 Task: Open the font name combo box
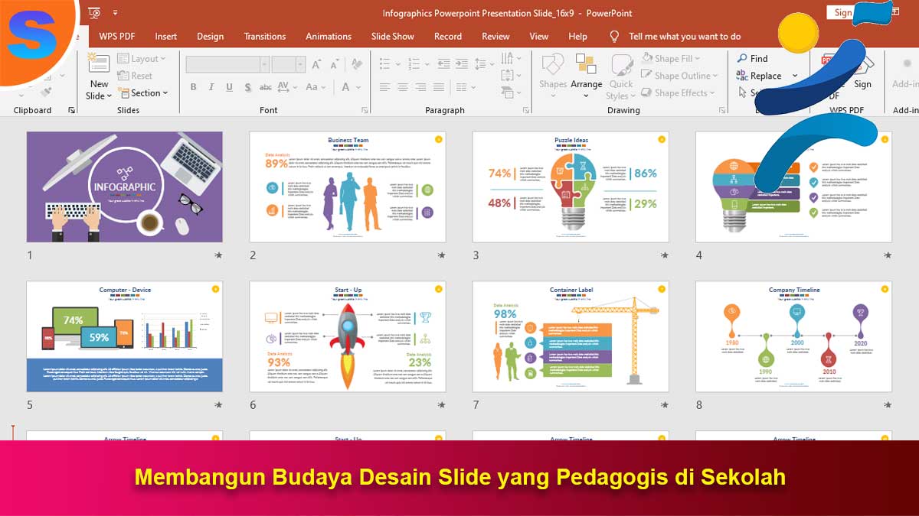227,64
